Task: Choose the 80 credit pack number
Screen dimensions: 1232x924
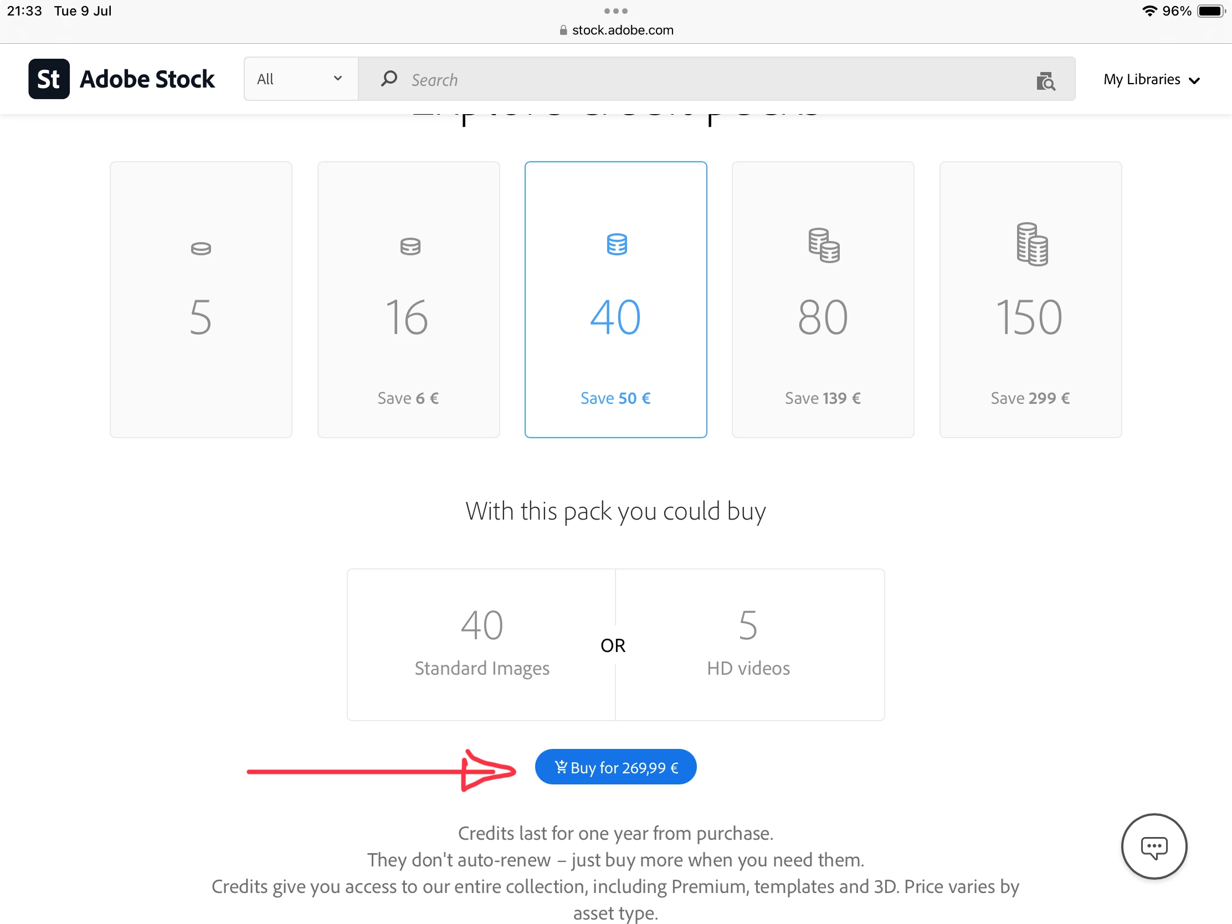Action: click(x=823, y=317)
